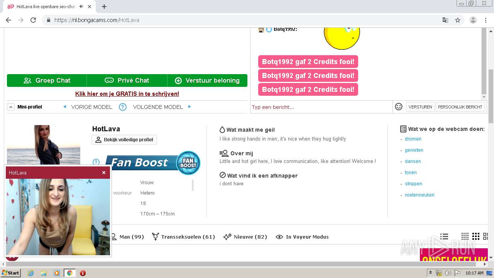Screen dimensions: 494x278
Task: Start Privé Chat
Action: coord(127,80)
